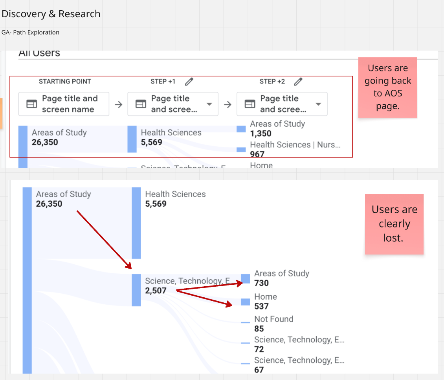The height and width of the screenshot is (380, 444).
Task: Click the pencil edit icon beside STEP +2
Action: [x=299, y=82]
